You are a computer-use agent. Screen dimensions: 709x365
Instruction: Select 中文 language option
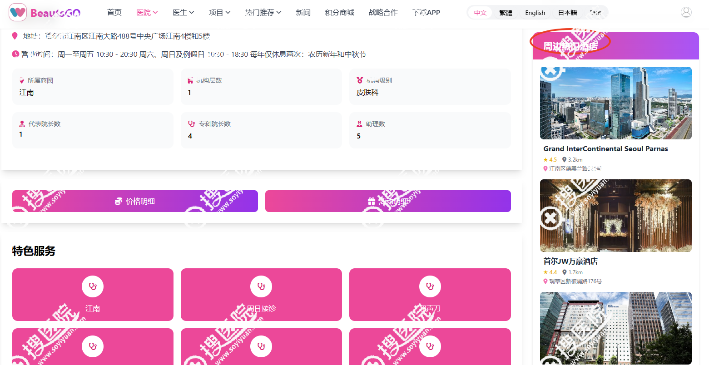pos(481,13)
